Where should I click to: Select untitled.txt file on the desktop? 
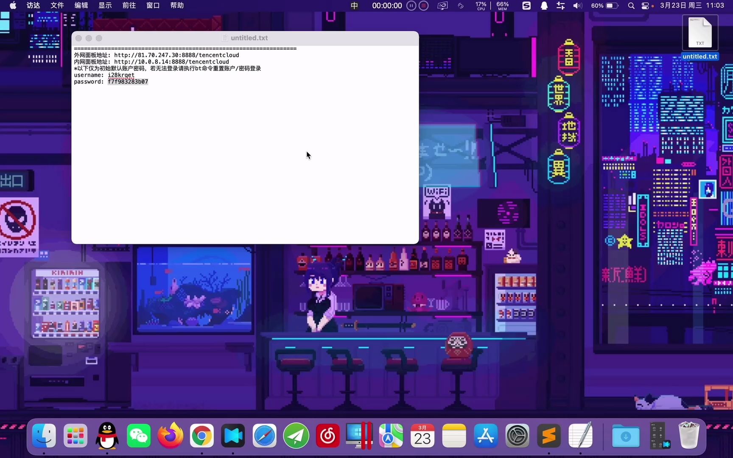pyautogui.click(x=700, y=38)
